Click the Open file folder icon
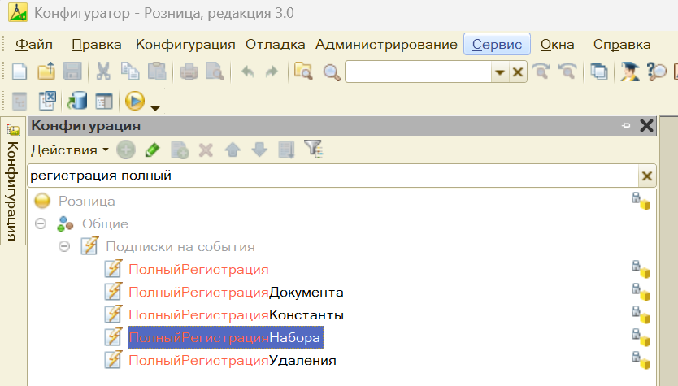Screen dimensions: 678x386 [46, 72]
